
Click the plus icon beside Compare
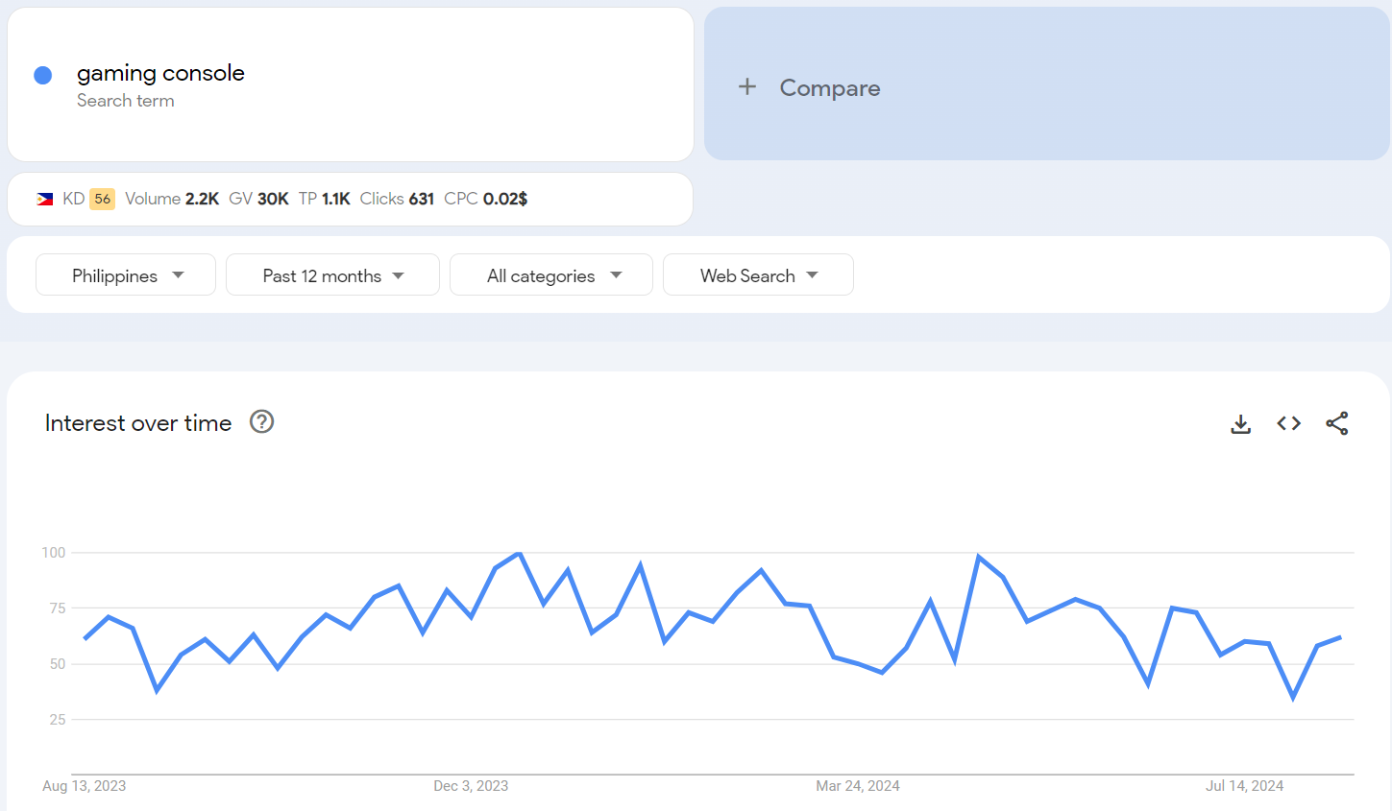[x=747, y=87]
